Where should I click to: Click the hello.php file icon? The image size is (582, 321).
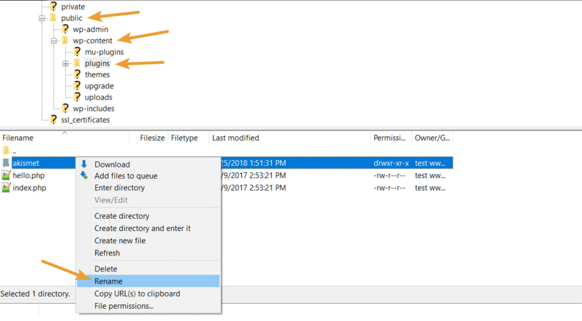click(6, 176)
